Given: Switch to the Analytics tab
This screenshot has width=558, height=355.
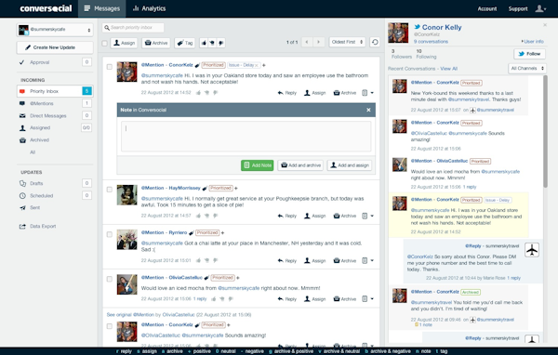Looking at the screenshot, I should [149, 8].
